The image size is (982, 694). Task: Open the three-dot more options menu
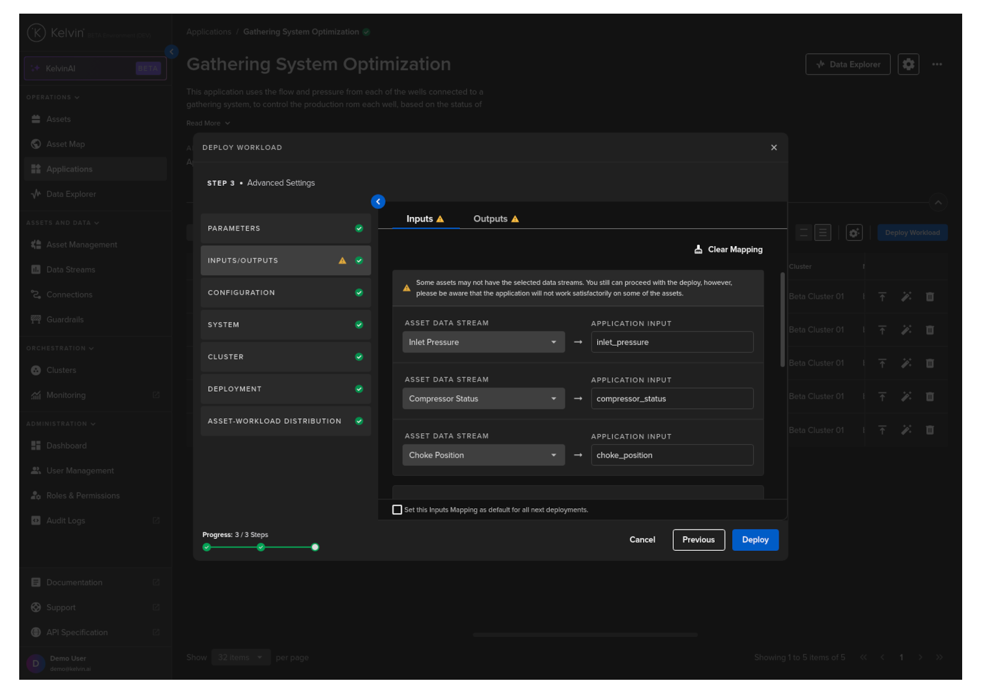pos(937,64)
